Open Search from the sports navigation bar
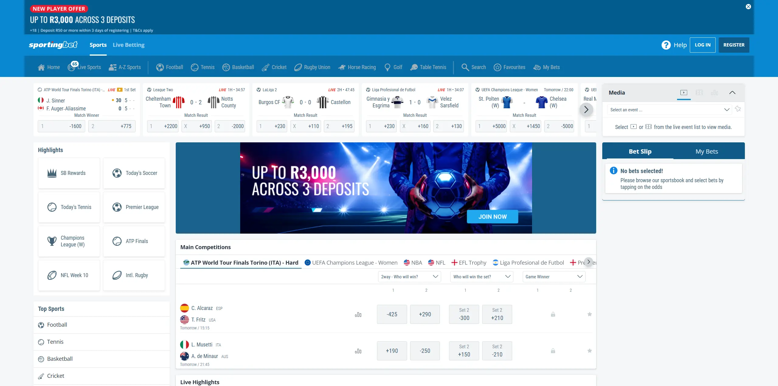The height and width of the screenshot is (386, 778). point(474,67)
